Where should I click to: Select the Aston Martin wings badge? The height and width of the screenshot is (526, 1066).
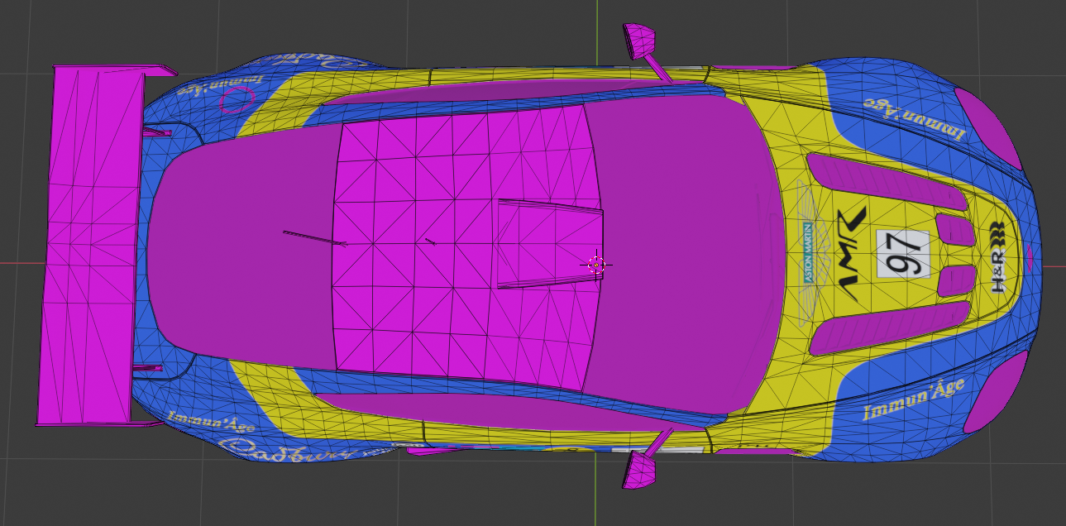(x=810, y=254)
